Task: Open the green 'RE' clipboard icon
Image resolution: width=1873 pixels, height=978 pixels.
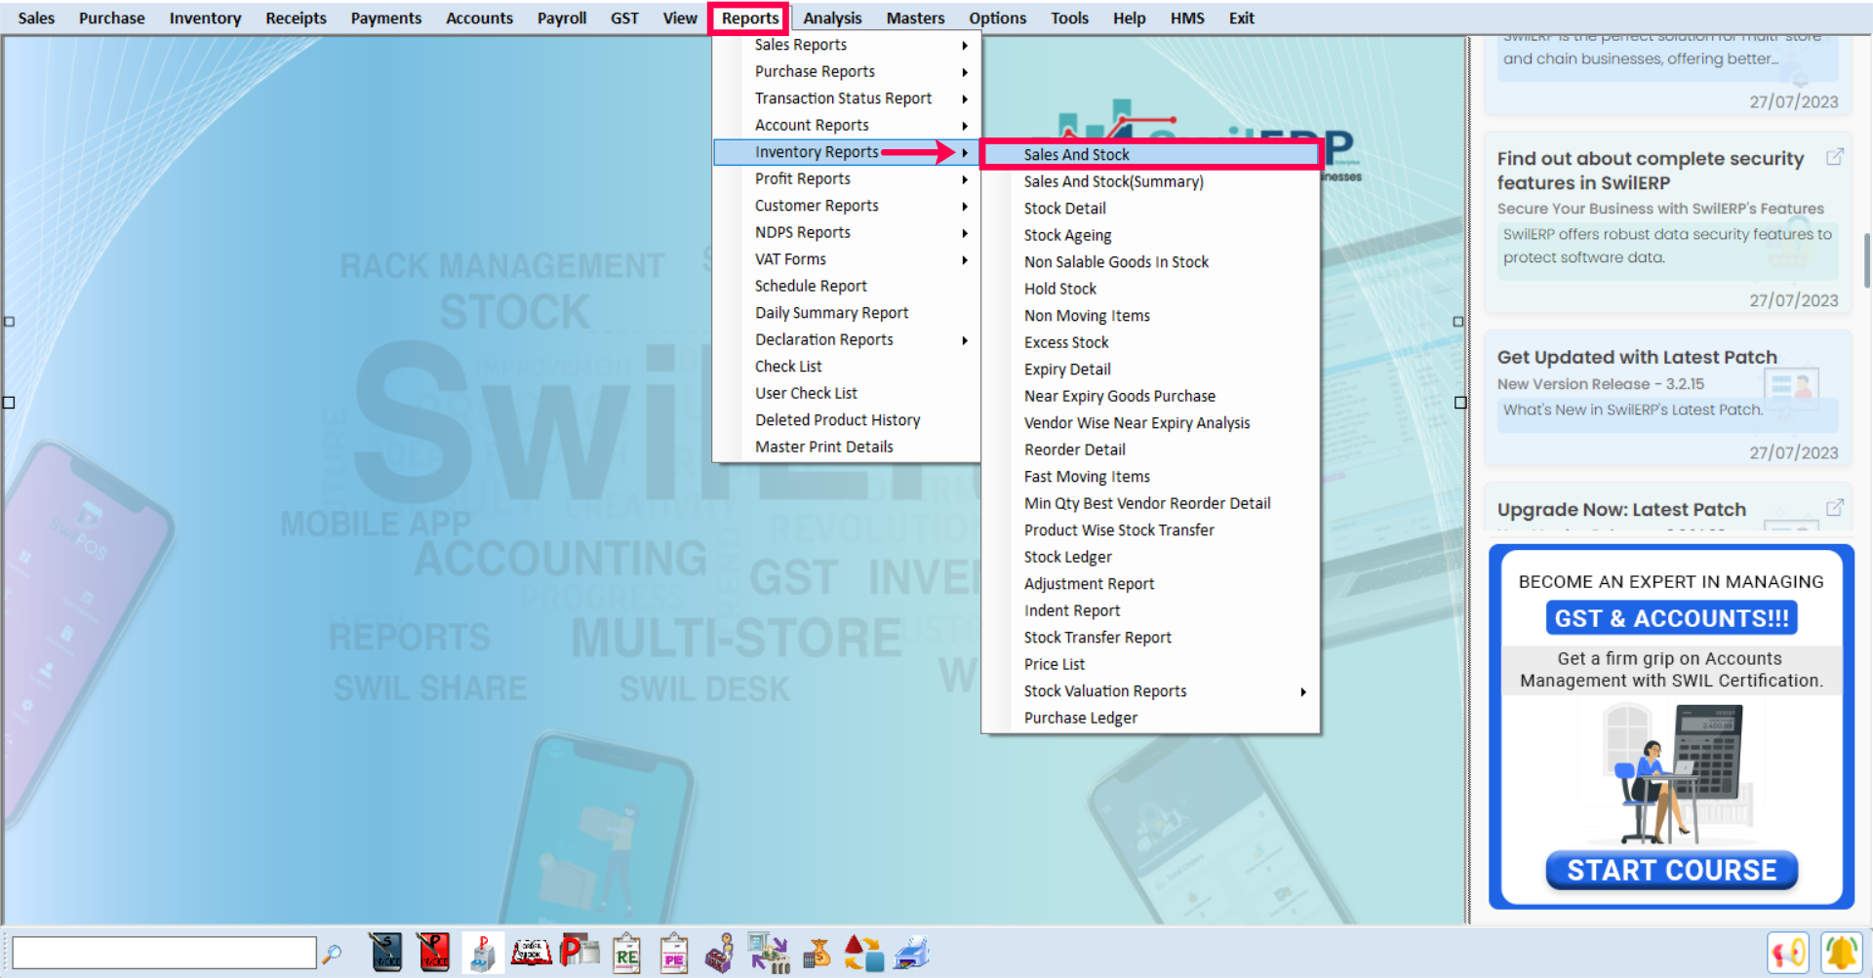Action: [626, 953]
